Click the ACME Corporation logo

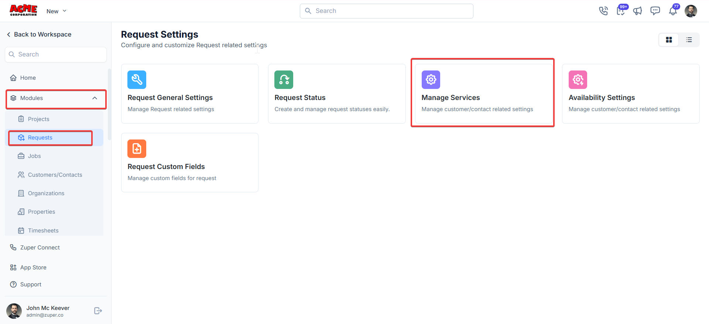(x=23, y=10)
